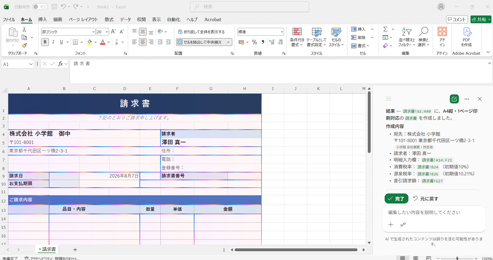
Task: Toggle Underline formatting
Action: pos(61,42)
